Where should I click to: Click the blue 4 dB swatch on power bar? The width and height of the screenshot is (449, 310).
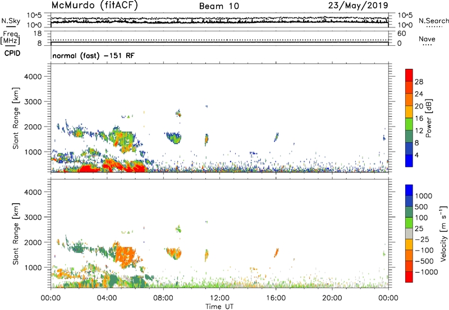pyautogui.click(x=409, y=161)
